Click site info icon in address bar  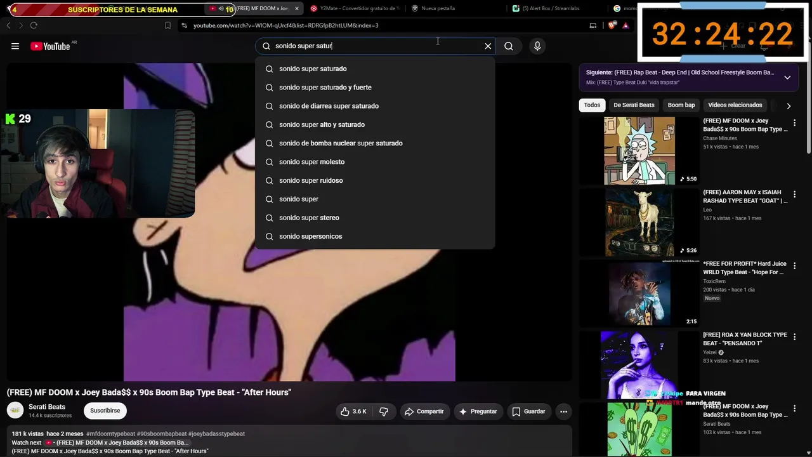coord(184,25)
